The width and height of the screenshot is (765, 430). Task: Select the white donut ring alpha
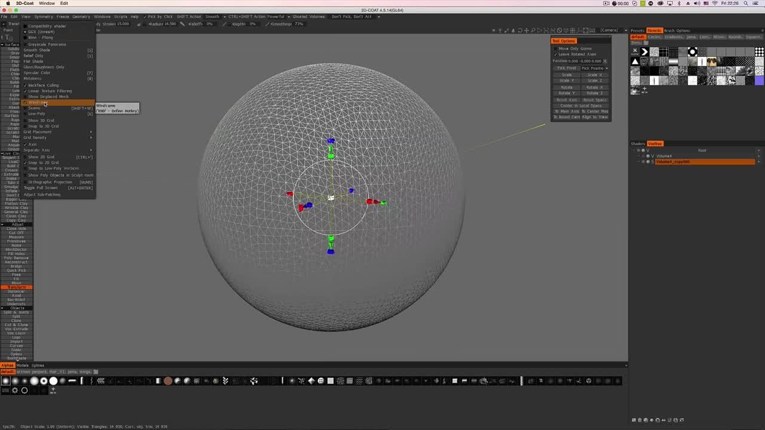(x=44, y=381)
